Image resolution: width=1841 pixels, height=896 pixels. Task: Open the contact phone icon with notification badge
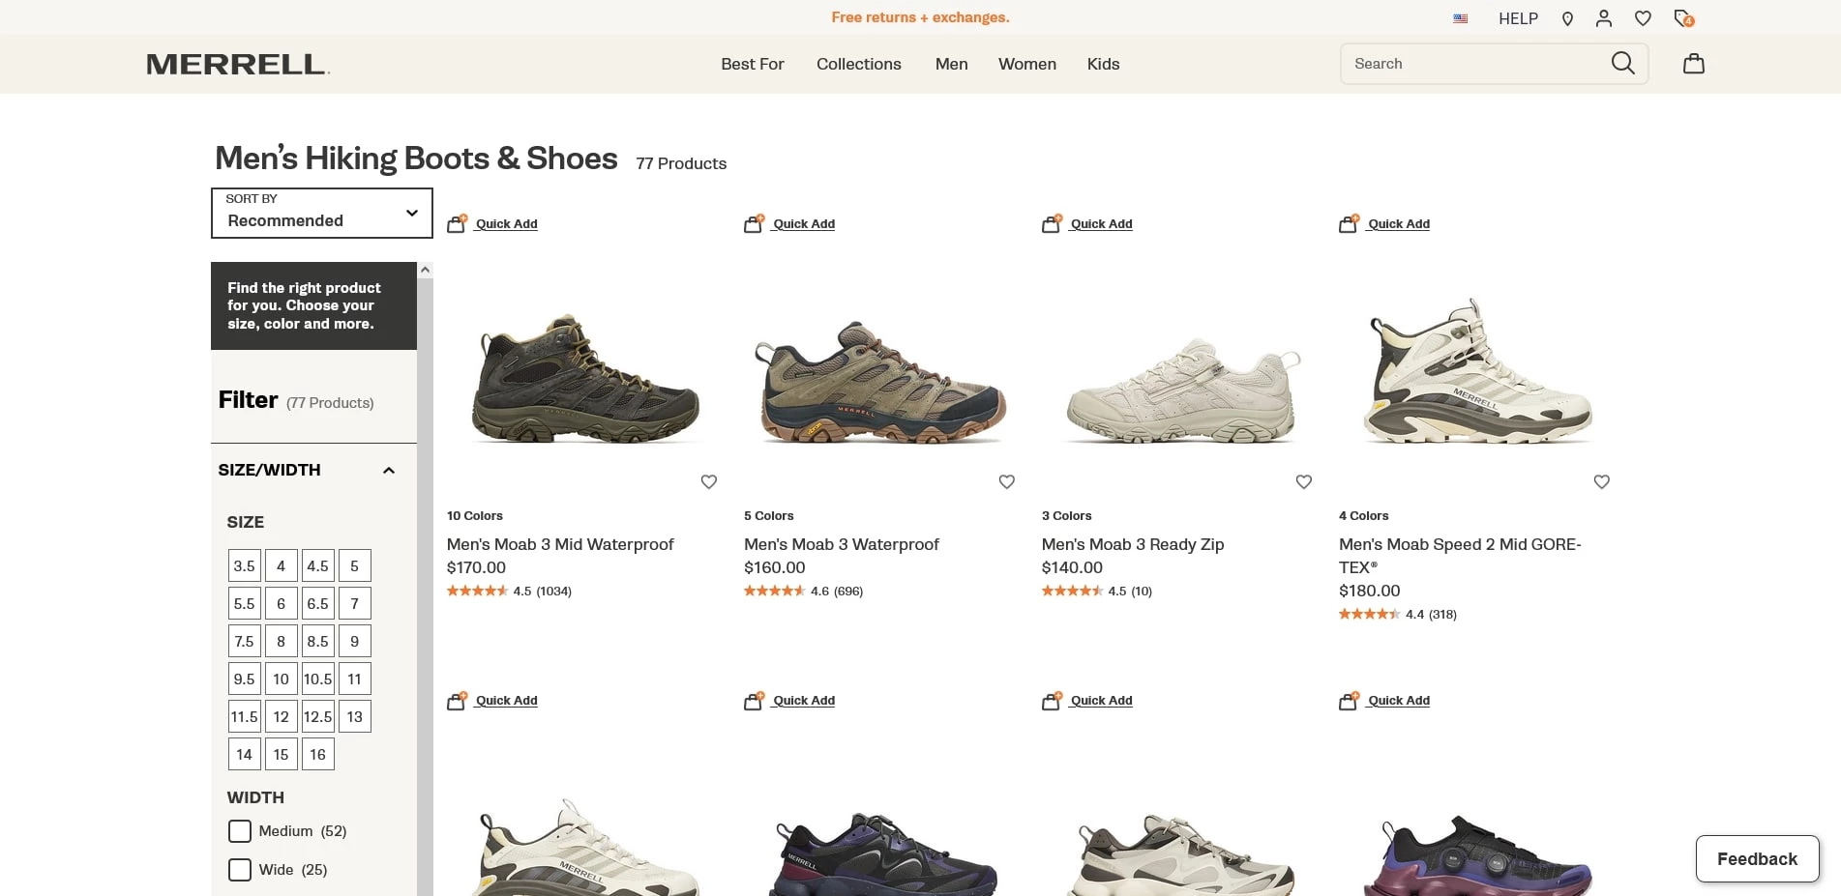pos(1681,17)
